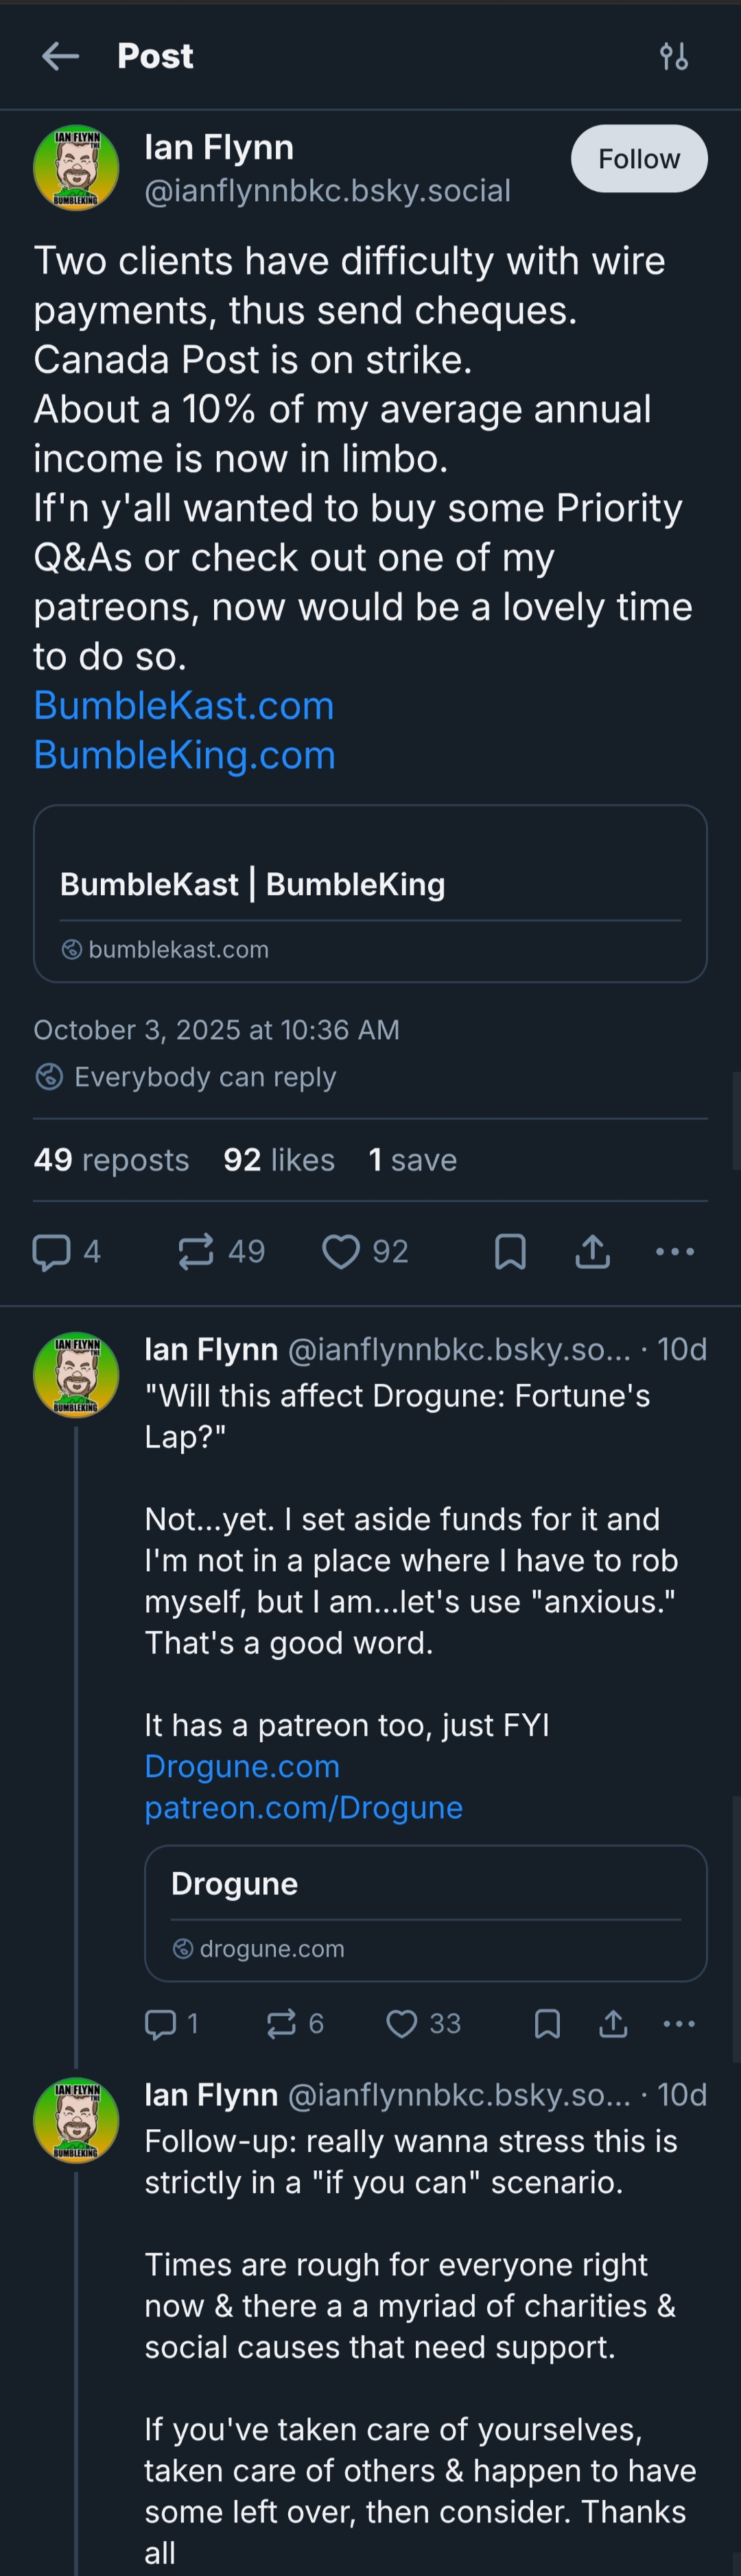Open the BumbleKing.com link in post
This screenshot has width=741, height=2576.
[184, 755]
